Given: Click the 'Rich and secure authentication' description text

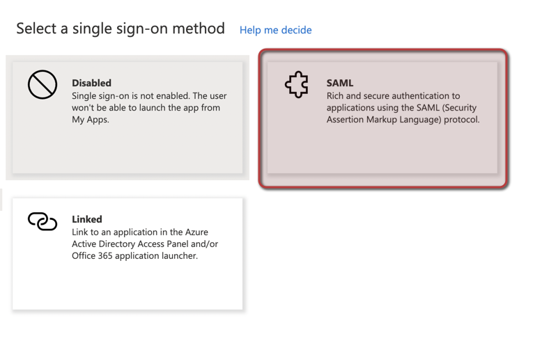Looking at the screenshot, I should point(403,107).
